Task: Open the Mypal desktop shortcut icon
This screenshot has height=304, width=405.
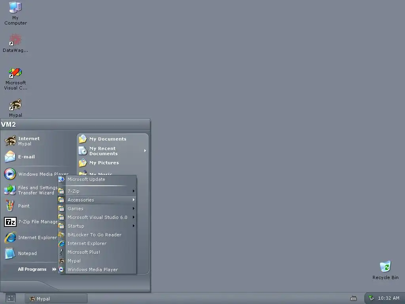Action: click(x=15, y=108)
